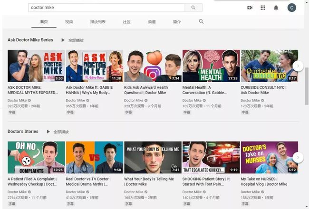Click 全部播放 beside Ask Doctor Mike Series
Viewport: 309px width, 209px height.
coord(76,40)
